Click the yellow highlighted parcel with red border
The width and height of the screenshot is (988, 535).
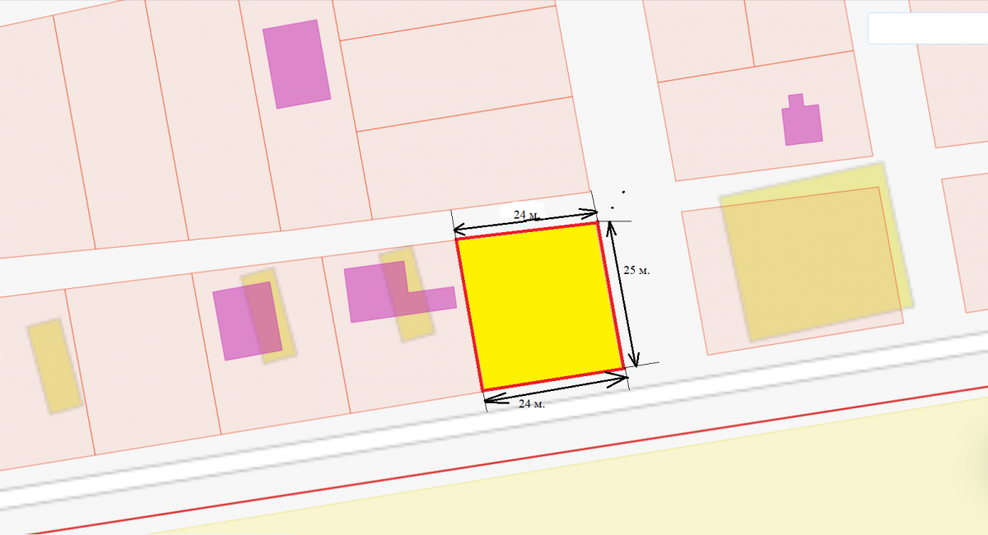539,306
